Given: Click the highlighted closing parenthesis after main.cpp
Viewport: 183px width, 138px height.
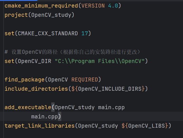Looking at the screenshot, I should pos(60,116).
